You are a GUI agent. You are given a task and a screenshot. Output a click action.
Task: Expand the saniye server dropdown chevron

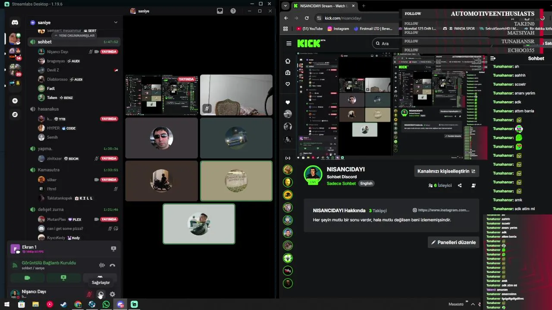pyautogui.click(x=116, y=22)
